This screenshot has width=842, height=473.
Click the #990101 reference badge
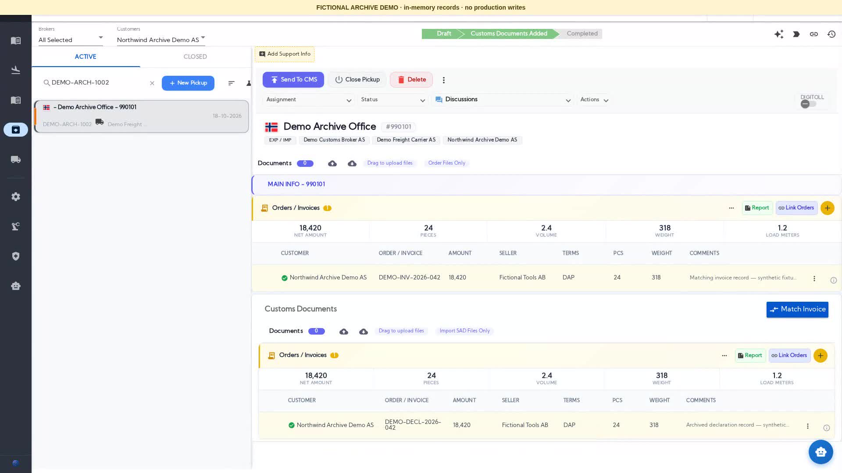pyautogui.click(x=399, y=127)
